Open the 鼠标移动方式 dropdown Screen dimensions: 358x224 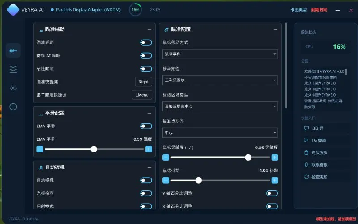pyautogui.click(x=220, y=54)
